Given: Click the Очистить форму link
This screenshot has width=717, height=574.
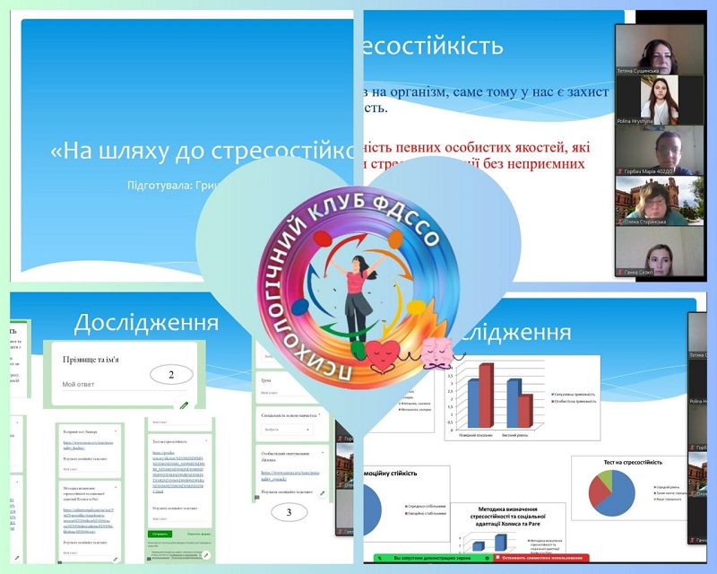Looking at the screenshot, I should pyautogui.click(x=198, y=534).
